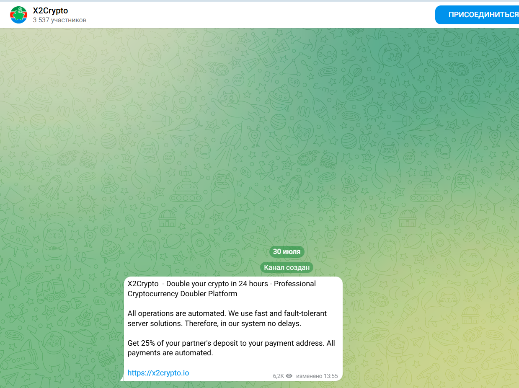Open the X2Crypto channel title

point(50,11)
